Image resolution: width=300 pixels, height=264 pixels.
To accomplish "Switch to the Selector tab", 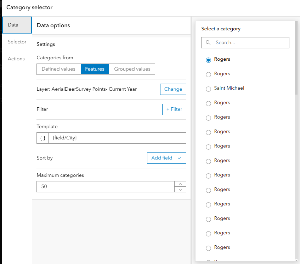I will [x=17, y=42].
